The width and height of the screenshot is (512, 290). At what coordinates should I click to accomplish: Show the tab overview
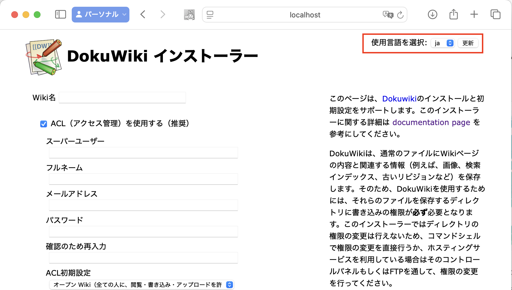495,14
